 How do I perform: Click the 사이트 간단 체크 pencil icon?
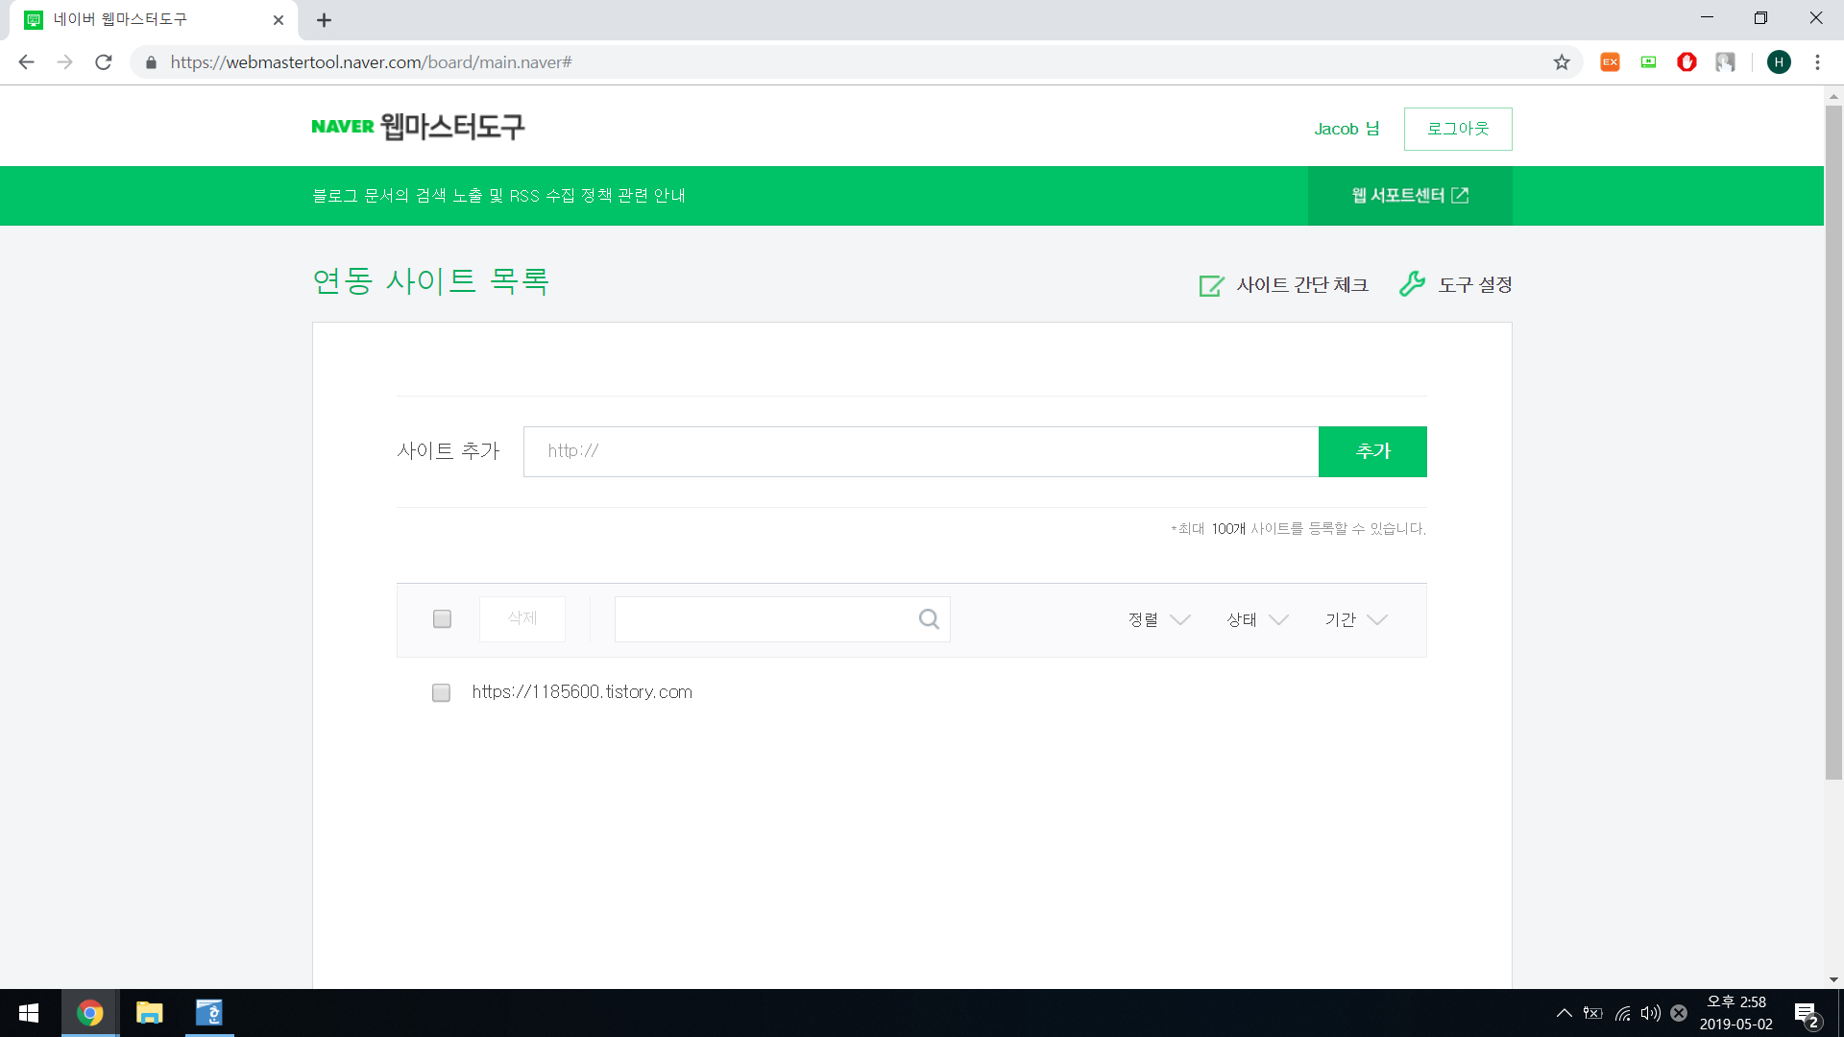pyautogui.click(x=1211, y=285)
